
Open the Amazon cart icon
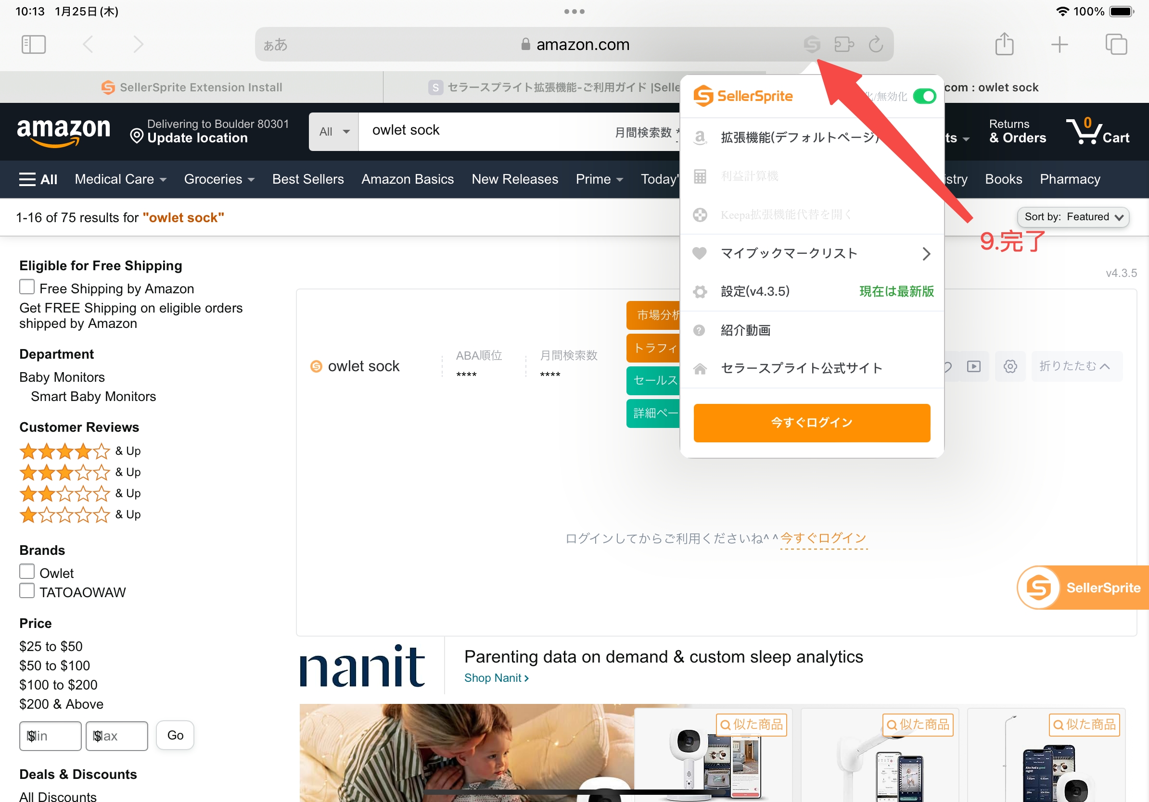(x=1097, y=131)
